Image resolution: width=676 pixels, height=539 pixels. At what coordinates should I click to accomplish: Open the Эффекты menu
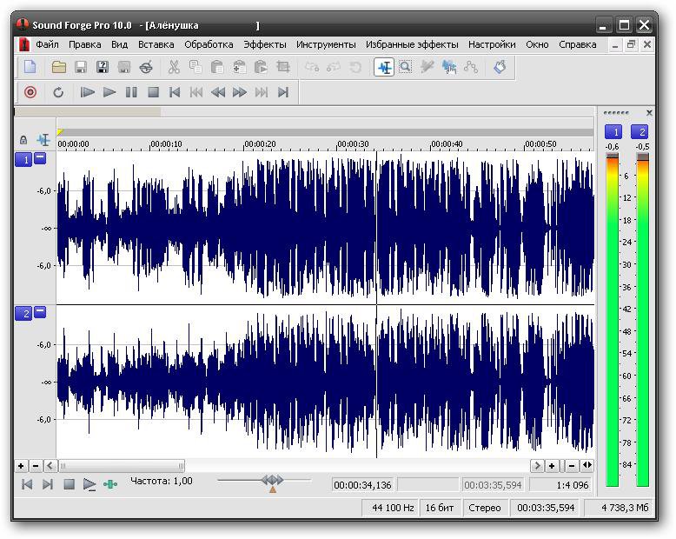click(x=265, y=44)
